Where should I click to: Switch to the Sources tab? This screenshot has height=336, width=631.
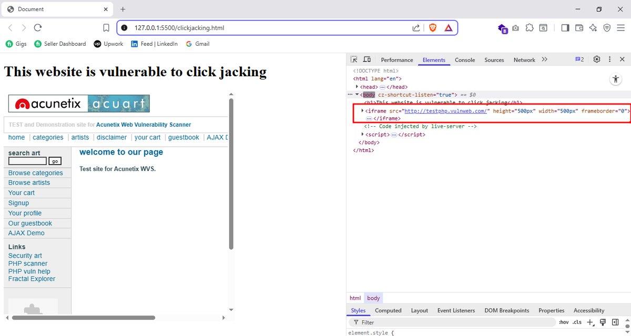[494, 60]
